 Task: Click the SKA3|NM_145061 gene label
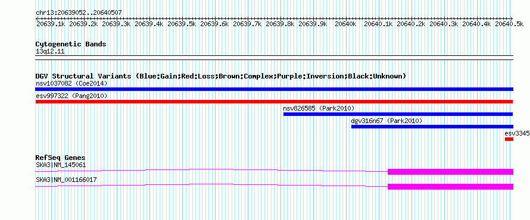[x=61, y=165]
